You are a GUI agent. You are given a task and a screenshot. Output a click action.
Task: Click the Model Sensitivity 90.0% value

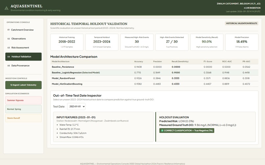coord(207,42)
